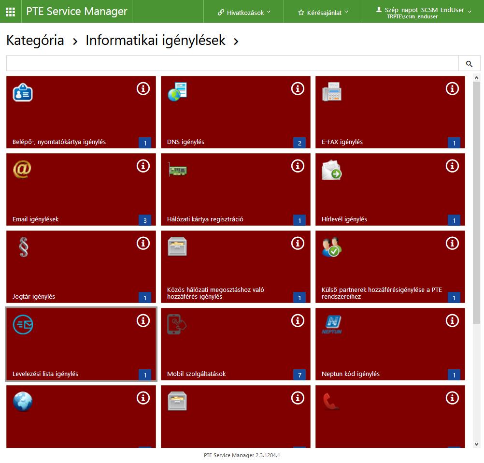
Task: Click the file drawer icon in the bottom row
Action: click(177, 401)
